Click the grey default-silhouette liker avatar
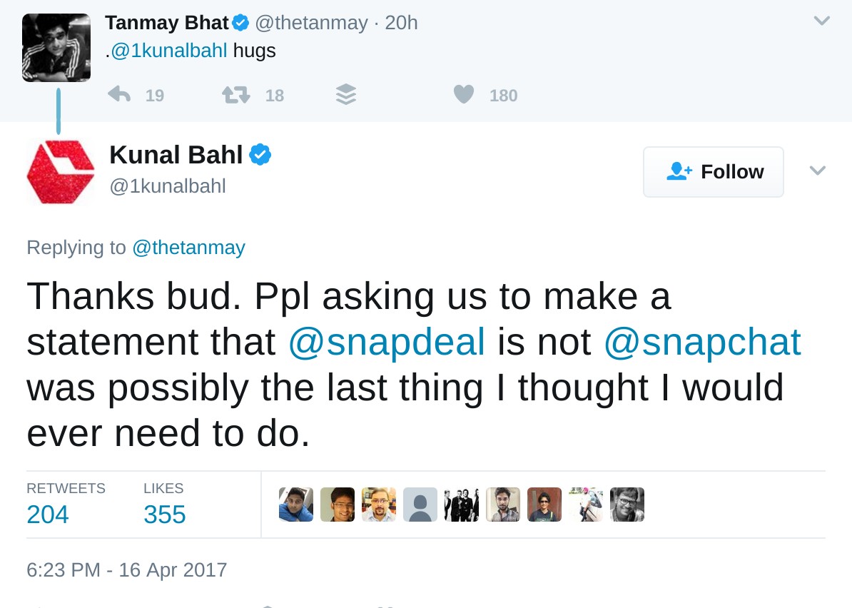Viewport: 852px width, 608px height. [420, 505]
